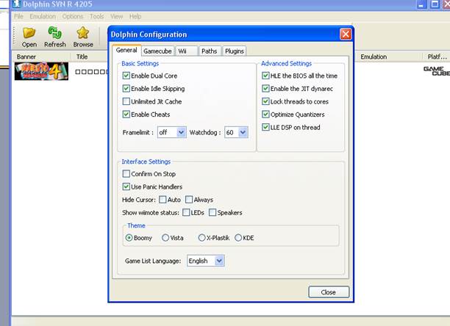Sort game list by Title column
This screenshot has width=450, height=326.
point(89,57)
